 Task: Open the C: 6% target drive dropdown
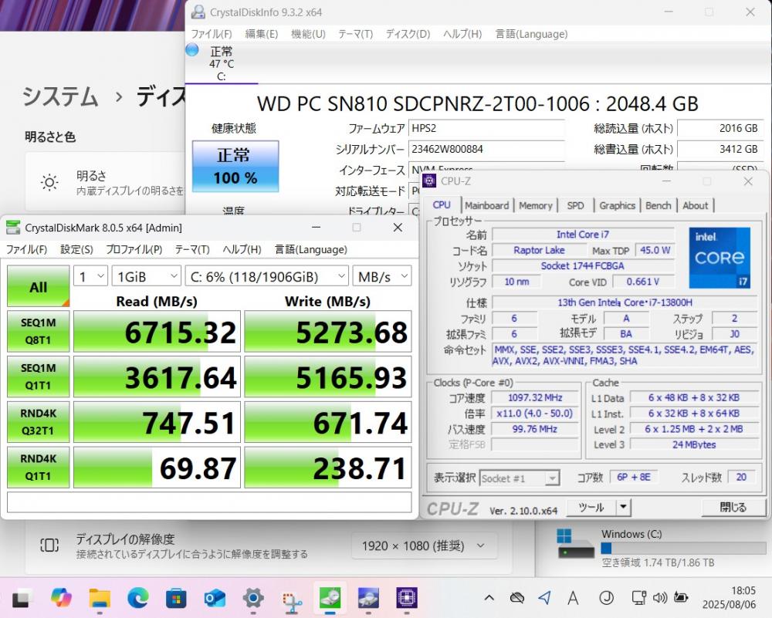pos(267,276)
